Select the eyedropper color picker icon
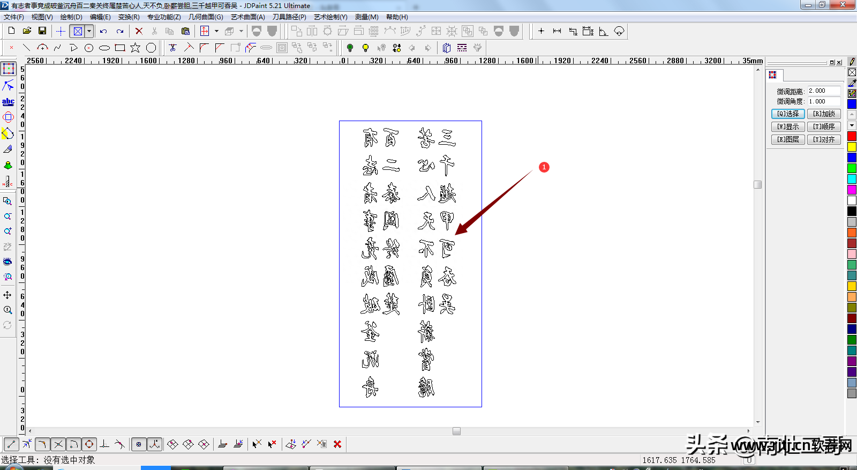The height and width of the screenshot is (470, 857). 852,83
